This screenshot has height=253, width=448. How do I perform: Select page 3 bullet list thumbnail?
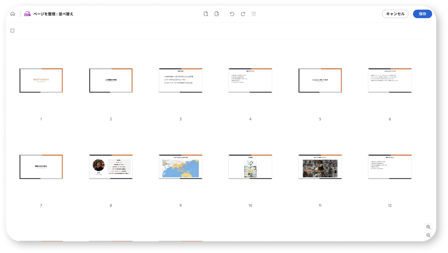pos(181,80)
